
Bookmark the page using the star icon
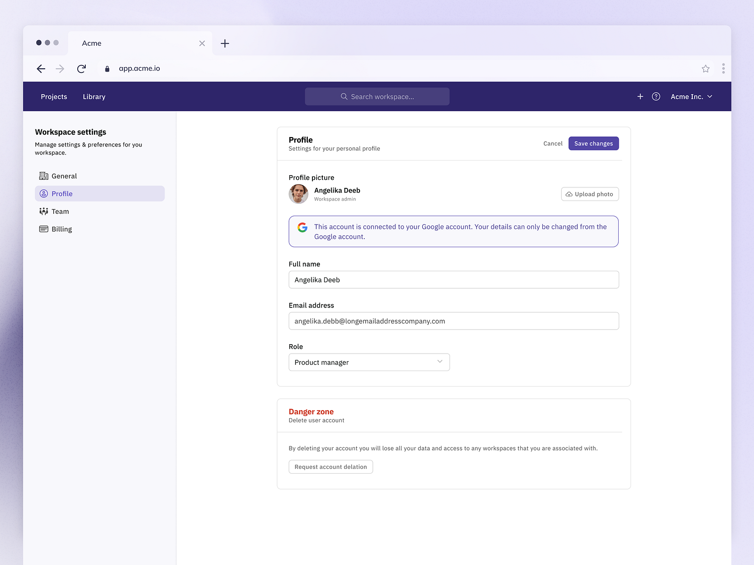pos(705,68)
